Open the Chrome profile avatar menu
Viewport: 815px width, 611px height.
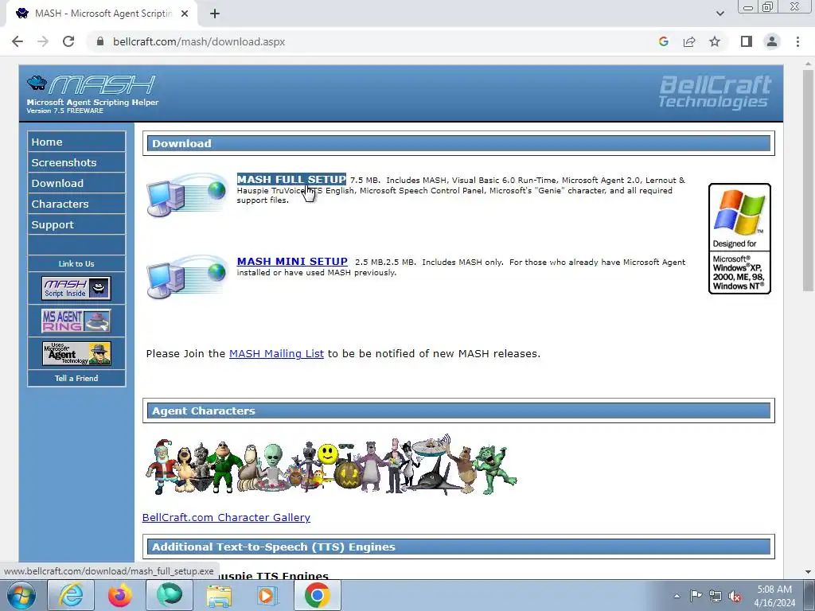pos(772,41)
